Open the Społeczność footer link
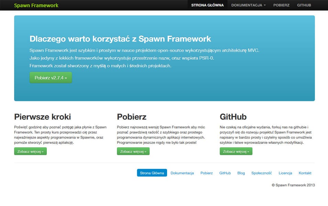 point(262,173)
